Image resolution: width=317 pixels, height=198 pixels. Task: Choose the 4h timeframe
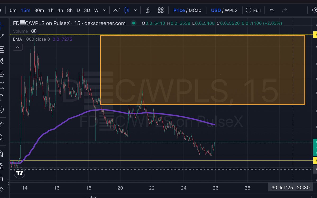pos(60,10)
